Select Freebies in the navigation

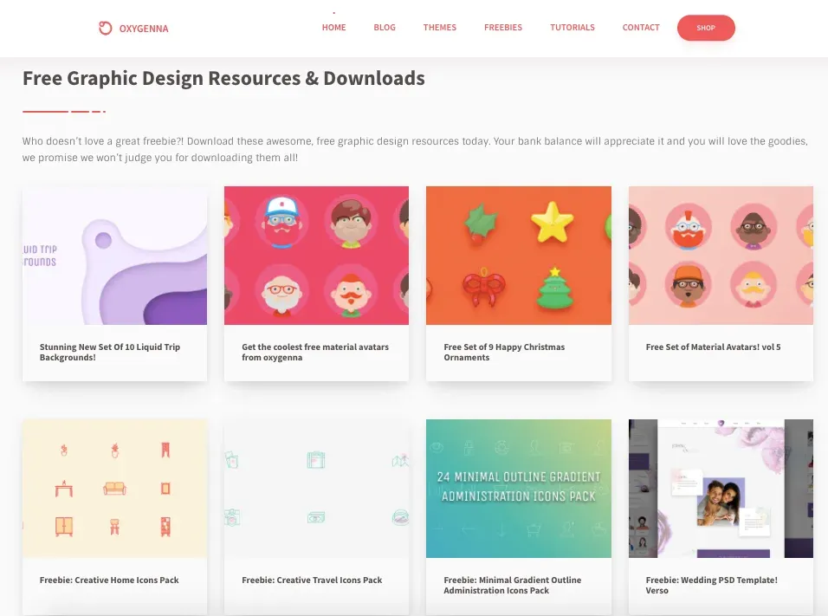(502, 28)
